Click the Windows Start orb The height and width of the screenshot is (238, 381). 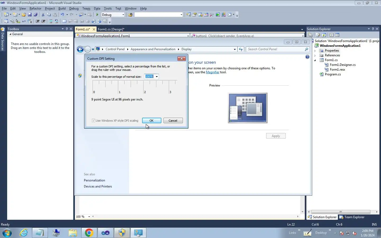coord(7,233)
